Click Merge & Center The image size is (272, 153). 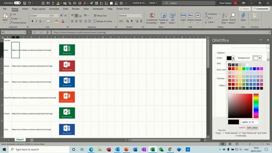[x=103, y=21]
